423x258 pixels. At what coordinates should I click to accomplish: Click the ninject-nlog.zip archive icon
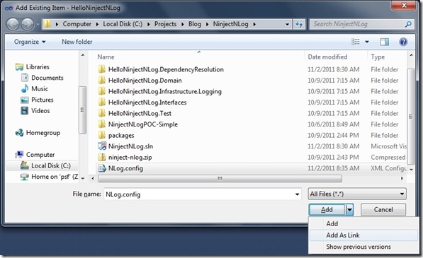(102, 157)
